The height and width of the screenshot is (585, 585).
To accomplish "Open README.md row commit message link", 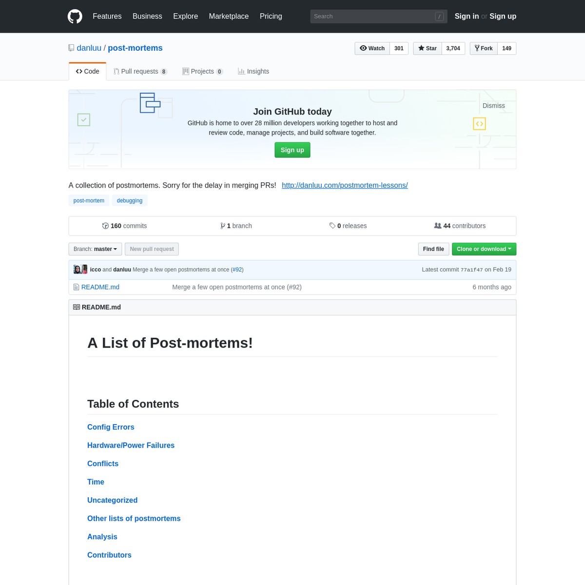I will [x=237, y=287].
